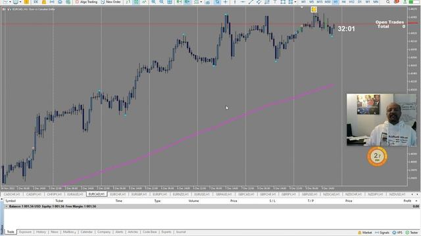Set timeframe to MN
Image resolution: width=421 pixels, height=236 pixels.
tap(376, 2)
